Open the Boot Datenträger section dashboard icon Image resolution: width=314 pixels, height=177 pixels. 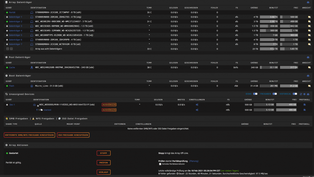point(308,76)
